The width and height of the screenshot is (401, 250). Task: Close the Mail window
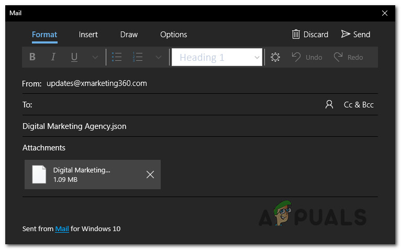tap(385, 13)
